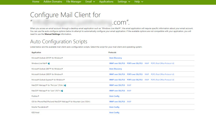Select POP3 (Post Office Protocol v3) for Outlook 2000

[162, 74]
